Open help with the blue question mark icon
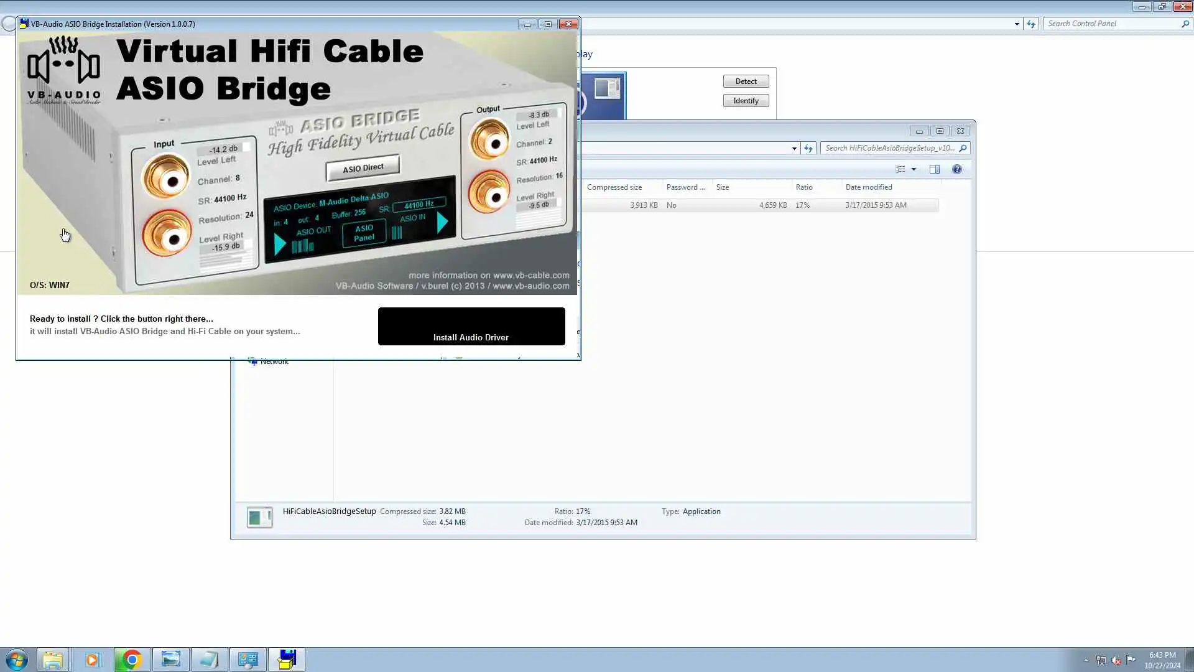The image size is (1194, 672). pos(956,169)
